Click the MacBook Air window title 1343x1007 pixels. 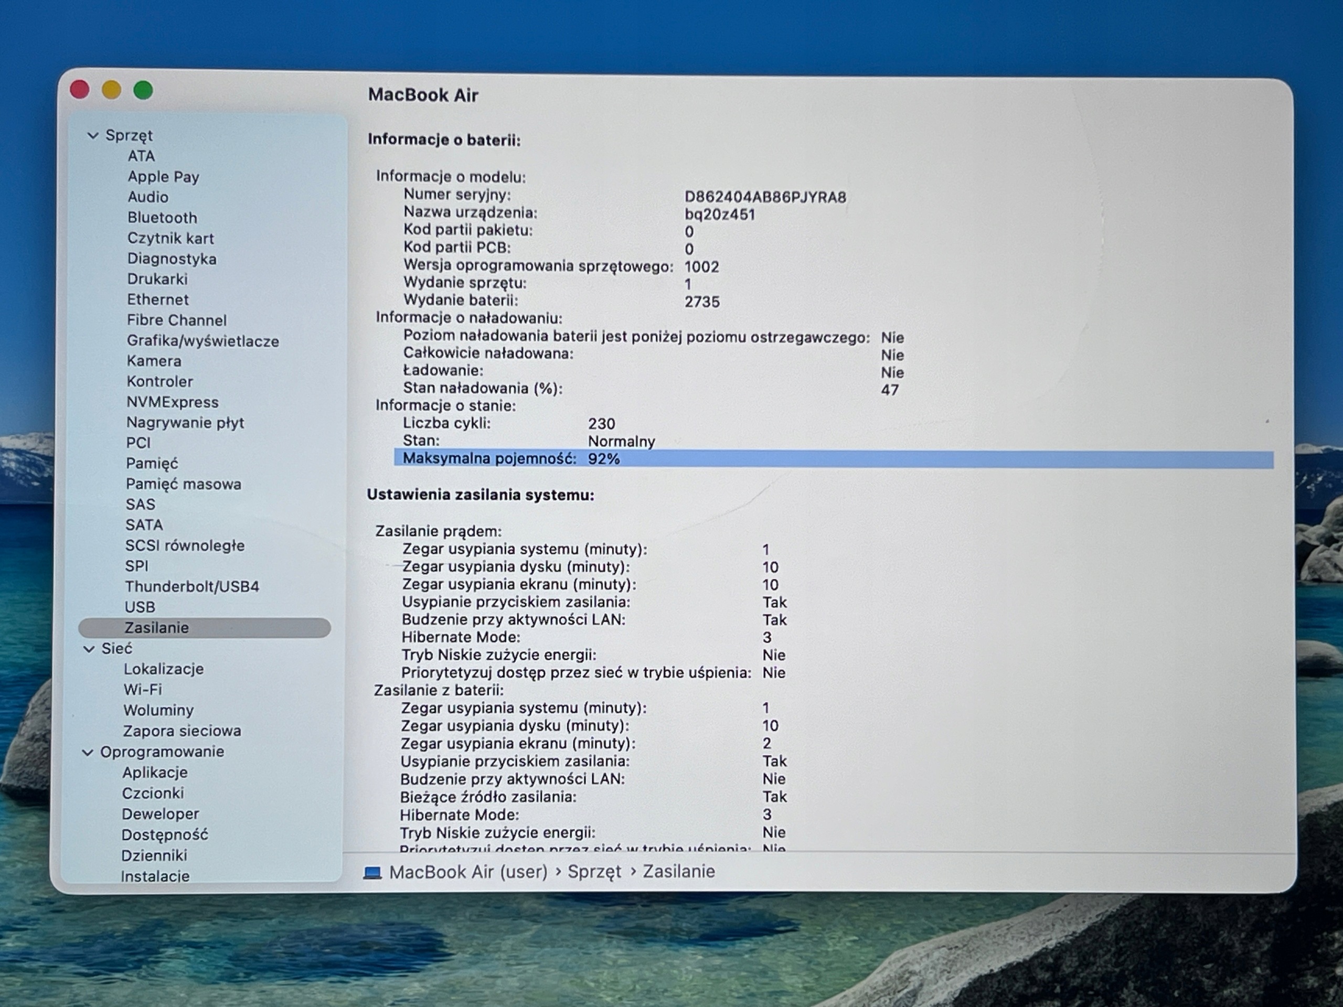pyautogui.click(x=423, y=95)
